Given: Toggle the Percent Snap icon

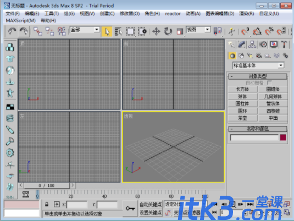Looking at the screenshot, I should coord(269,31).
